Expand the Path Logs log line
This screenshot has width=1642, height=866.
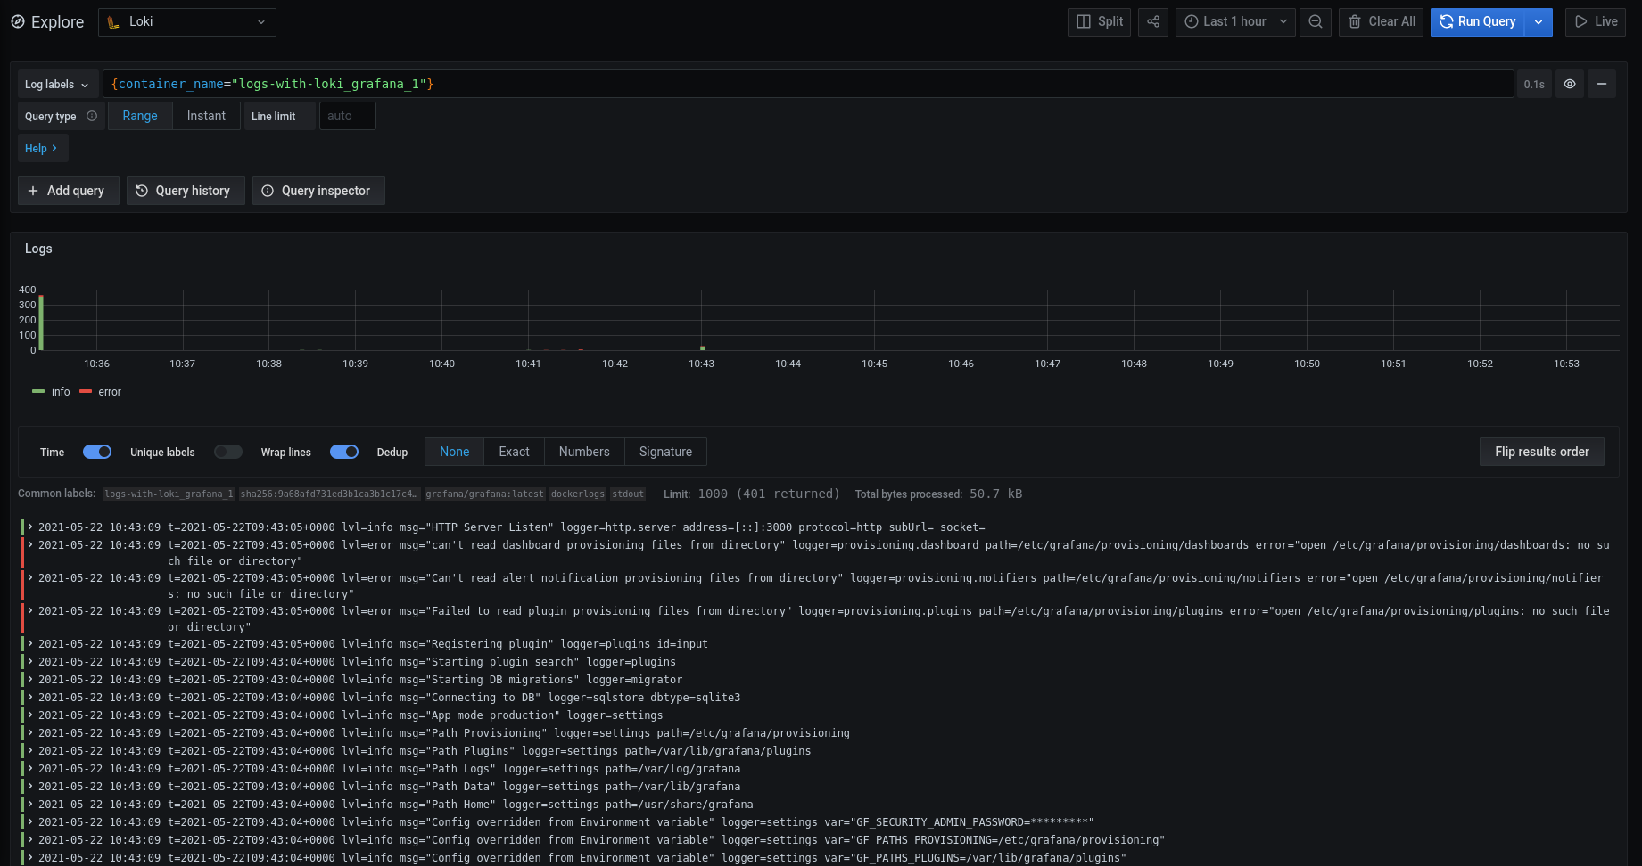(x=30, y=769)
